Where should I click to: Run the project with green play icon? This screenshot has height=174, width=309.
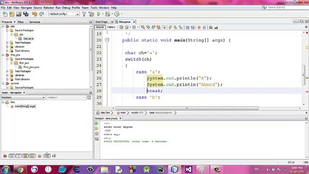coord(98,14)
